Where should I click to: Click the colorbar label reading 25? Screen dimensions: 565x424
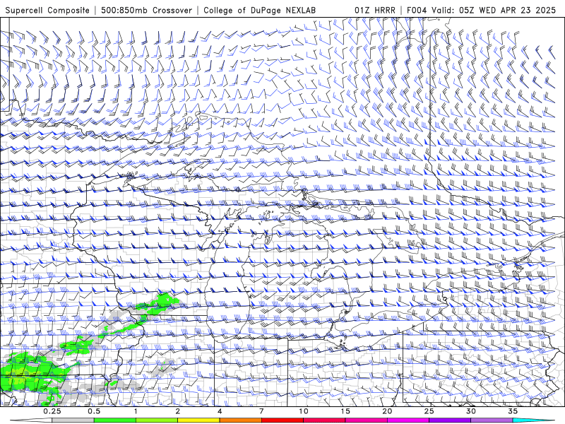(429, 411)
